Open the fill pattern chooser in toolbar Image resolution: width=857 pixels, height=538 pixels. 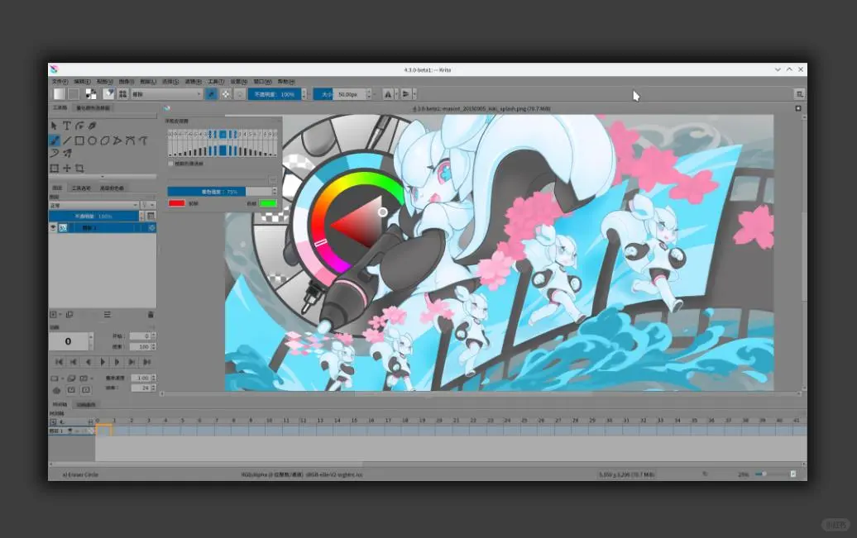[x=74, y=94]
